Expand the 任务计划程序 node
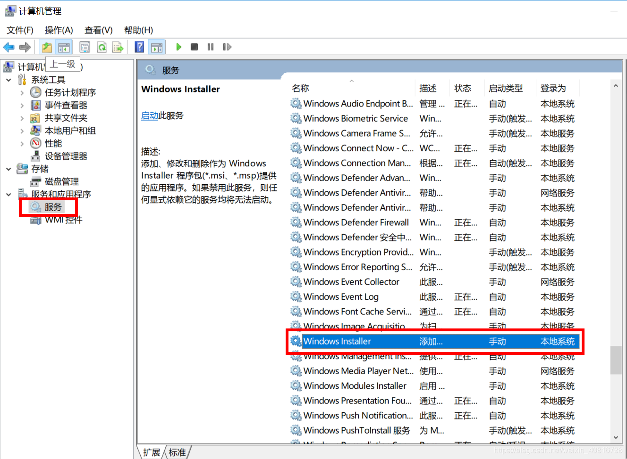Image resolution: width=627 pixels, height=459 pixels. (22, 92)
